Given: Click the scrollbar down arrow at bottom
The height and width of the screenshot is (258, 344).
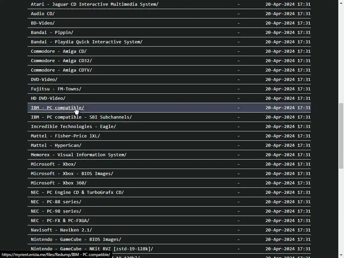Looking at the screenshot, I should [x=341, y=255].
